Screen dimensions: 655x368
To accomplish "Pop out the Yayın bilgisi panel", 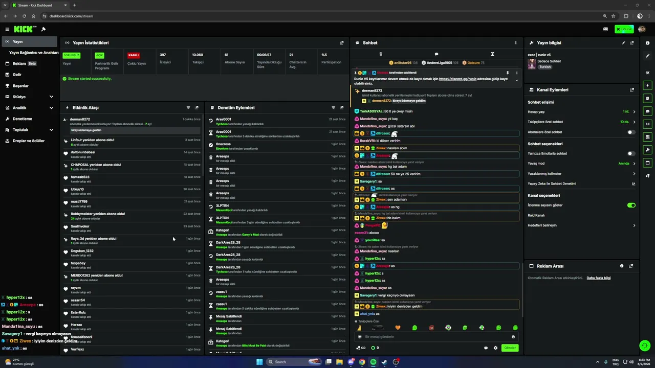I will click(x=632, y=43).
